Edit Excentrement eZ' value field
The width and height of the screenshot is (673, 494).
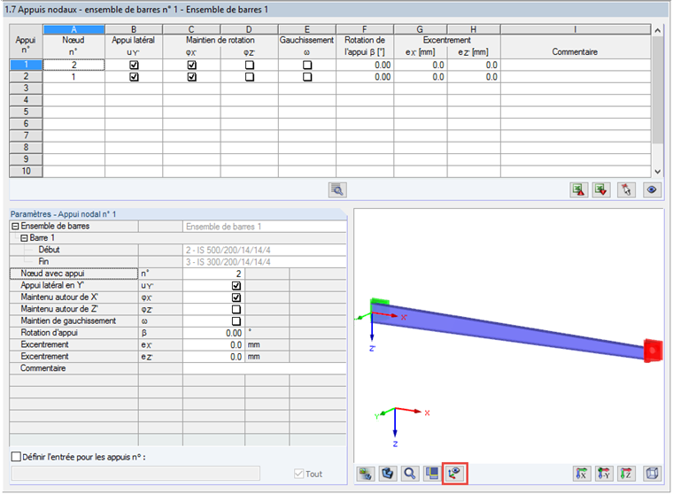pos(213,357)
